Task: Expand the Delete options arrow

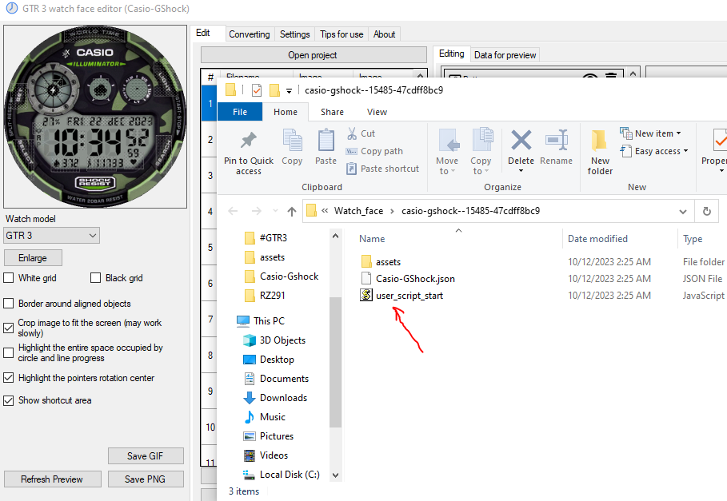Action: pyautogui.click(x=521, y=171)
